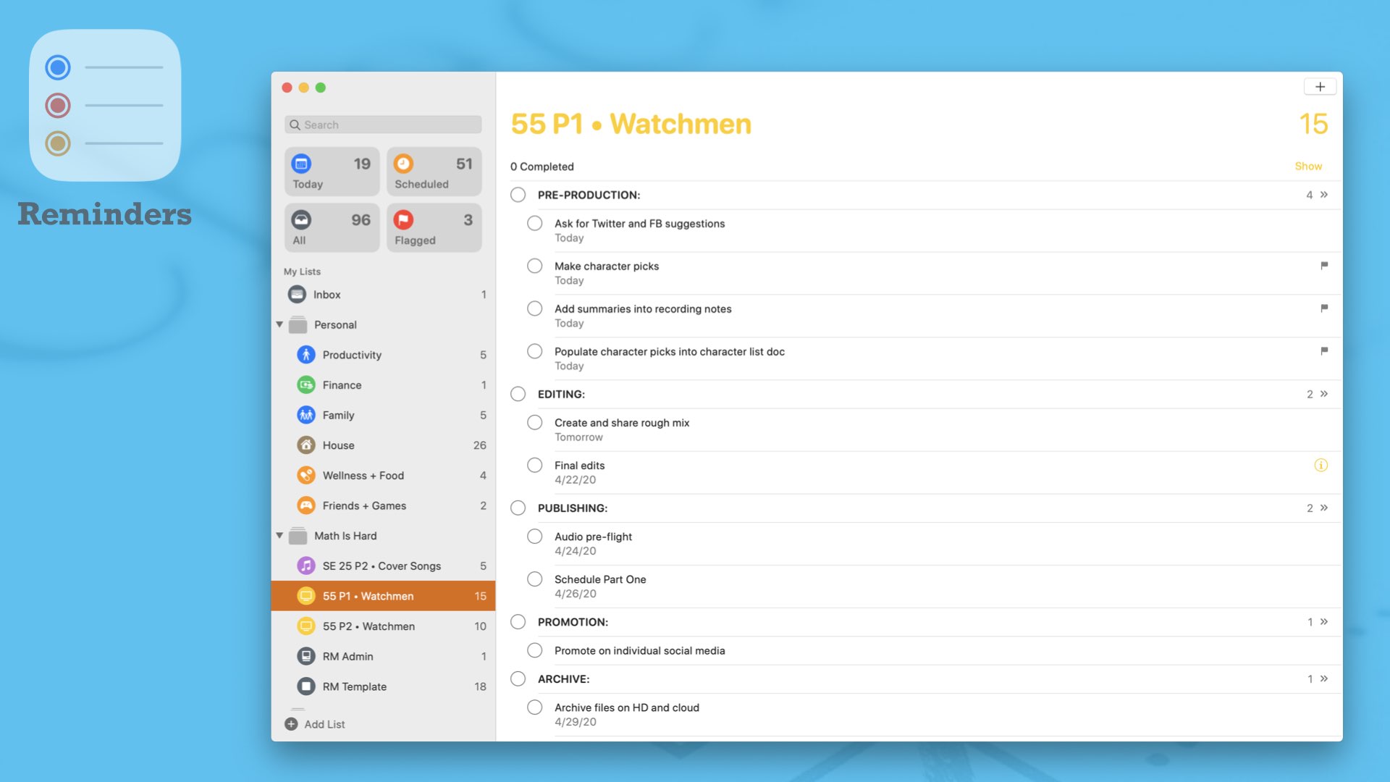
Task: Click the plus button to add reminder
Action: tap(1320, 87)
